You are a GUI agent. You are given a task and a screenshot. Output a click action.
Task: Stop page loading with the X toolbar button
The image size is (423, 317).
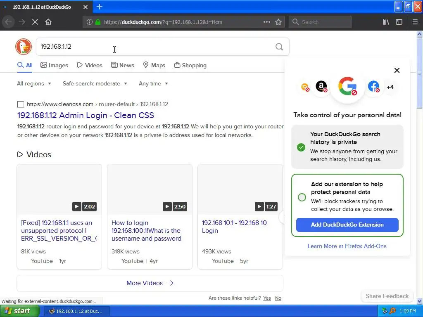[x=35, y=22]
